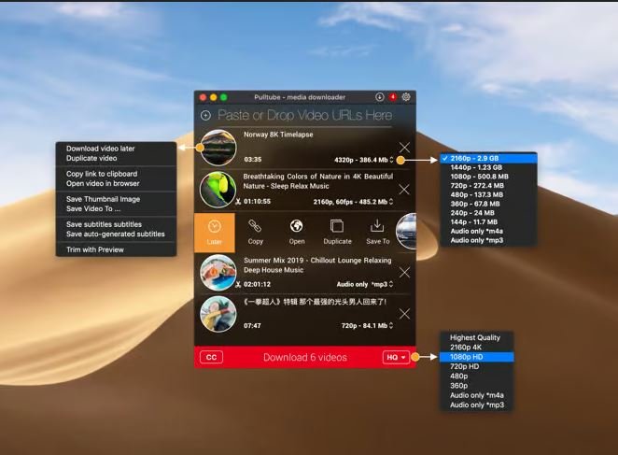618x455 pixels.
Task: Choose Trim with Preview
Action: click(116, 249)
